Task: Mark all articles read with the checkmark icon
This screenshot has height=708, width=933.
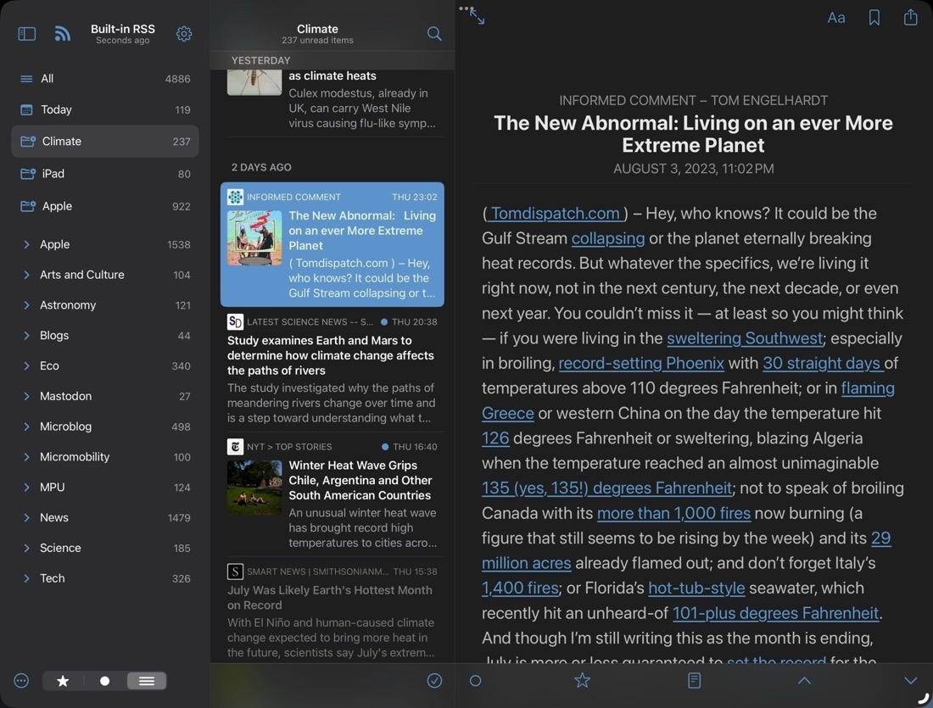Action: point(434,680)
